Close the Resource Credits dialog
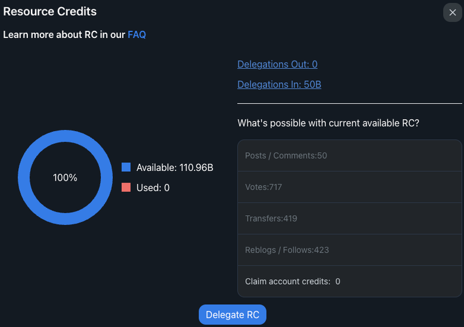This screenshot has width=464, height=327. [x=453, y=13]
